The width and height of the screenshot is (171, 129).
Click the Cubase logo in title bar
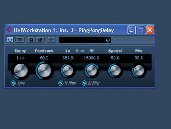[9, 30]
